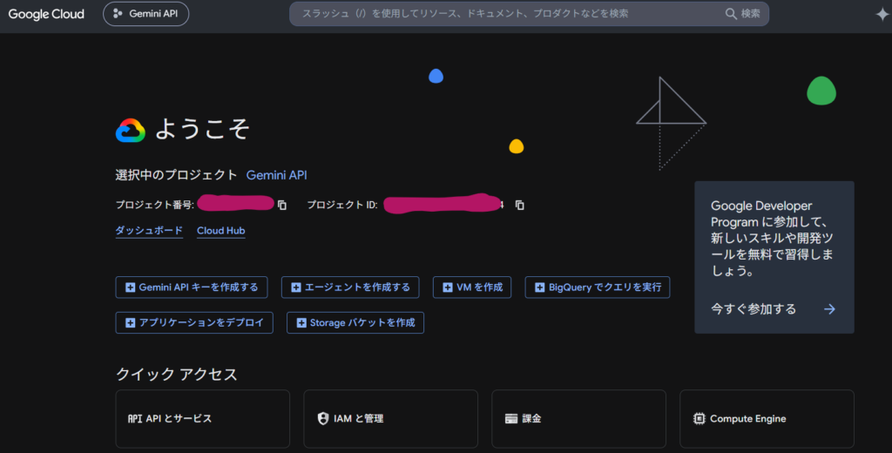The image size is (892, 453).
Task: Click the プロジェクト番号 label
Action: click(x=155, y=205)
